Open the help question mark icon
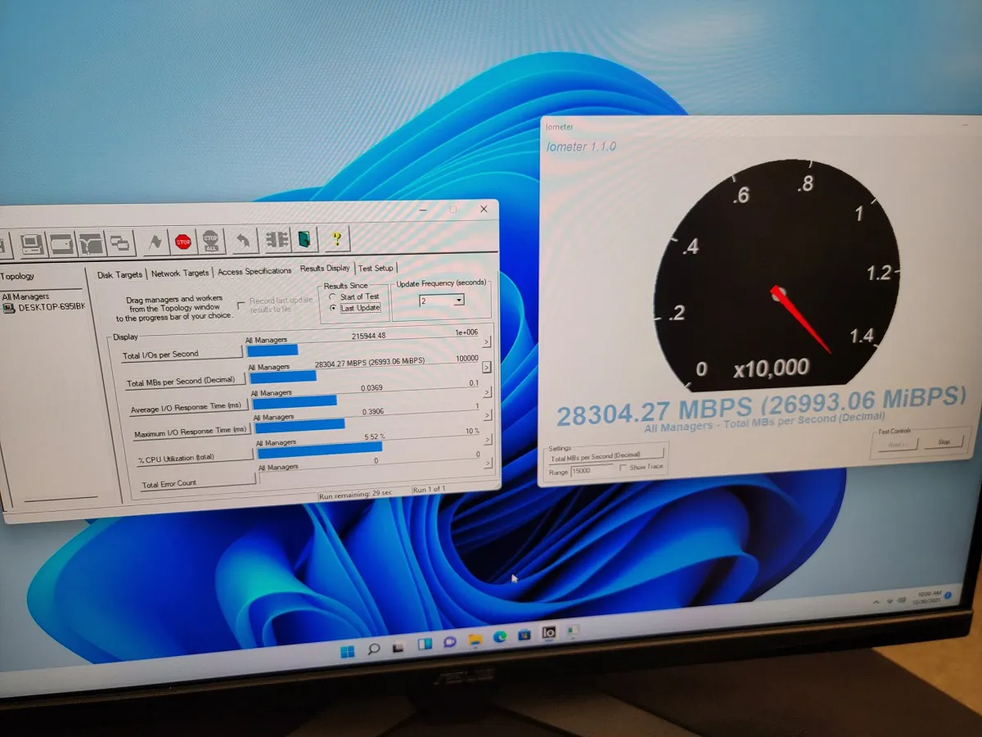982x737 pixels. (x=336, y=239)
